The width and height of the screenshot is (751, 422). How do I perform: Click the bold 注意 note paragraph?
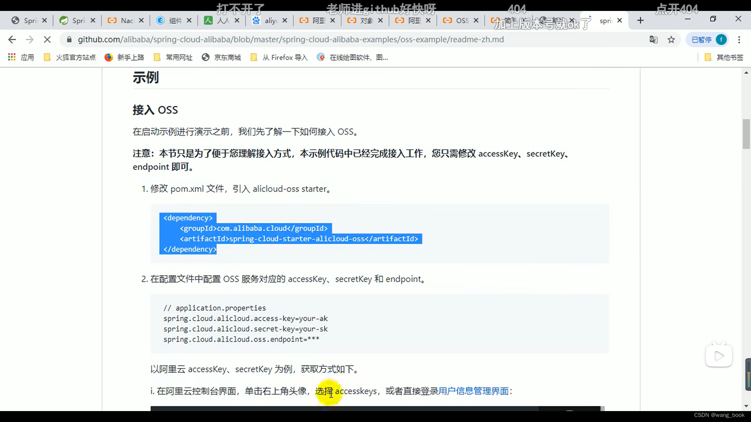point(352,160)
